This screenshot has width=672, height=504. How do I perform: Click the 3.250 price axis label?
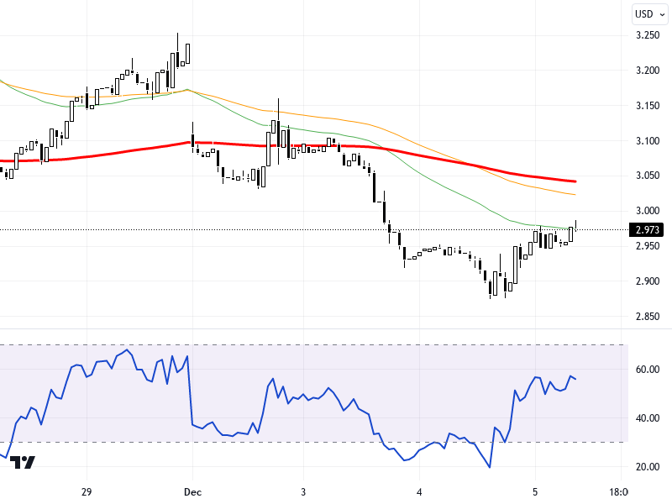point(648,35)
